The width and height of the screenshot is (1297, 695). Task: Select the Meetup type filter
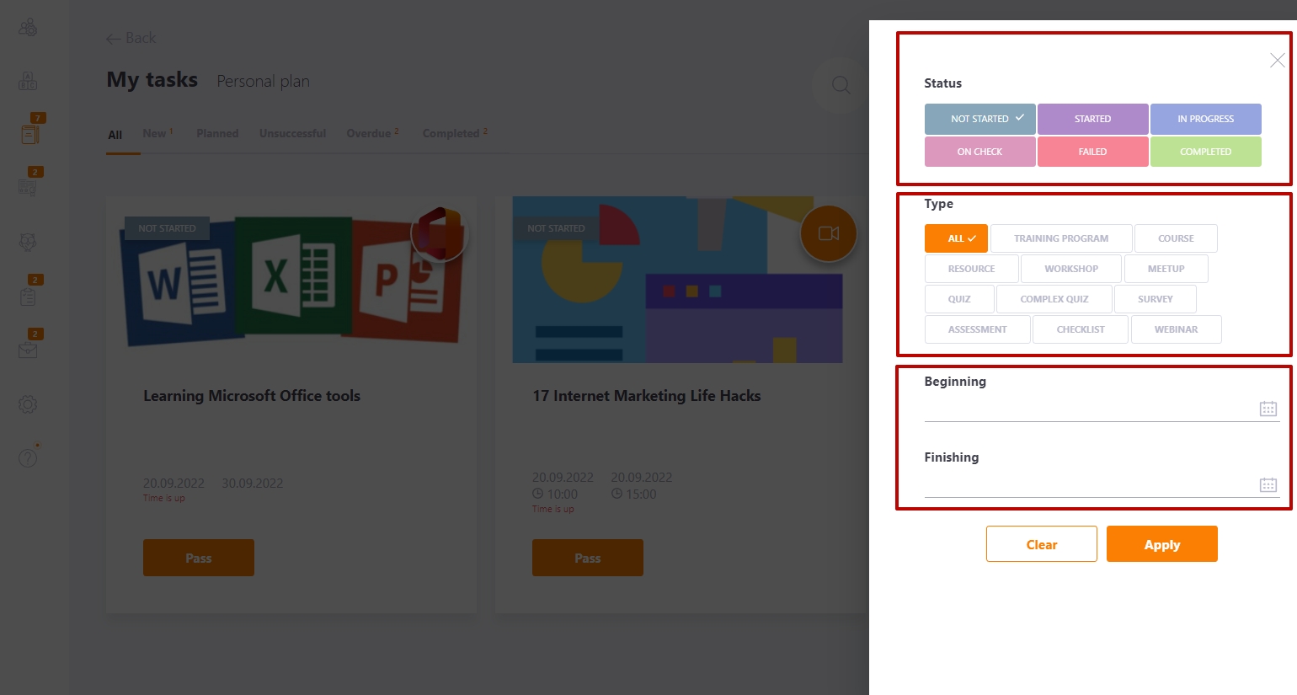point(1166,269)
